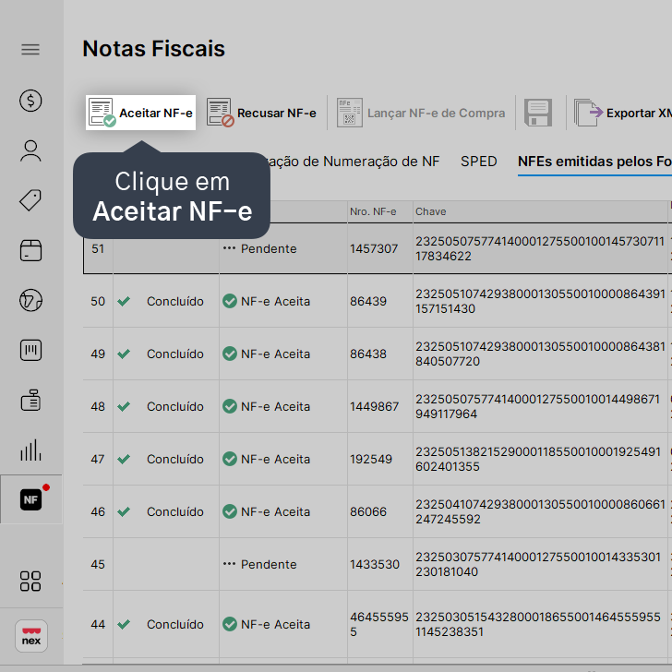This screenshot has width=672, height=672.
Task: Click green checkmark in row 47
Action: (x=124, y=459)
